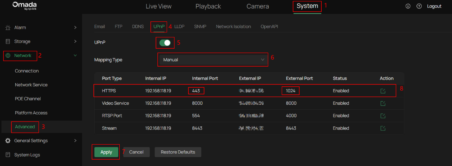Open the info icon near Logout
The image size is (452, 166).
tap(408, 6)
